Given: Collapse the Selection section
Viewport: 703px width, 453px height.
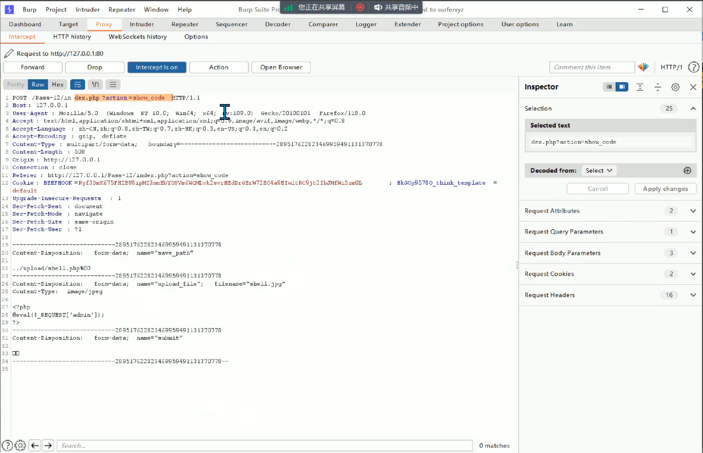Looking at the screenshot, I should (693, 109).
